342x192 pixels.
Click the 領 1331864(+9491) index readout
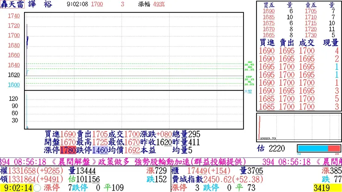point(32,179)
